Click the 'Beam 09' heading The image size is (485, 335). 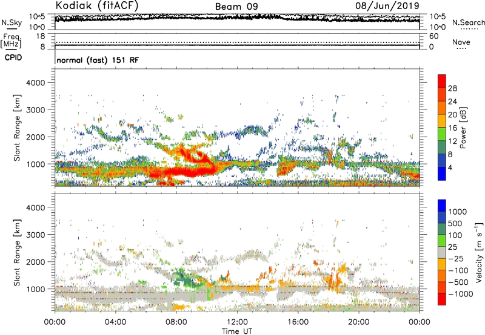point(236,7)
